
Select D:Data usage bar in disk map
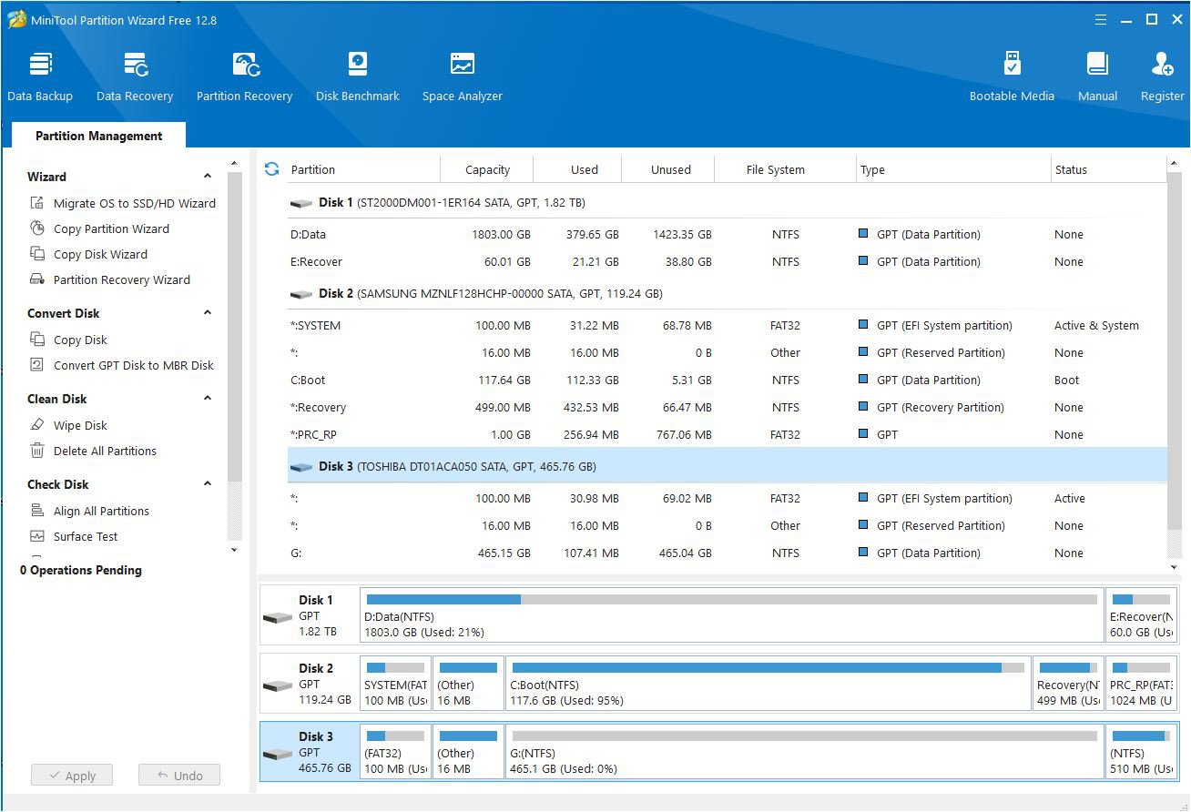click(731, 600)
